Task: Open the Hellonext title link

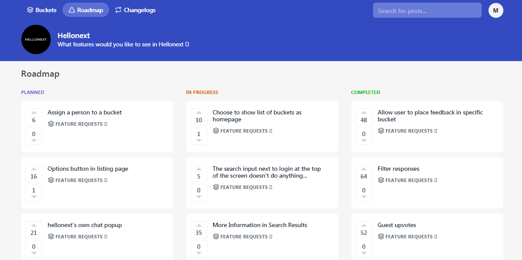Action: click(x=73, y=36)
